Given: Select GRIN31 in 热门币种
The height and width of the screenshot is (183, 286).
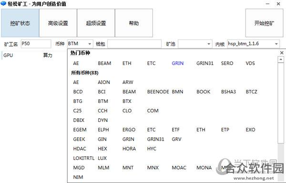Looking at the screenshot, I should point(205,63).
